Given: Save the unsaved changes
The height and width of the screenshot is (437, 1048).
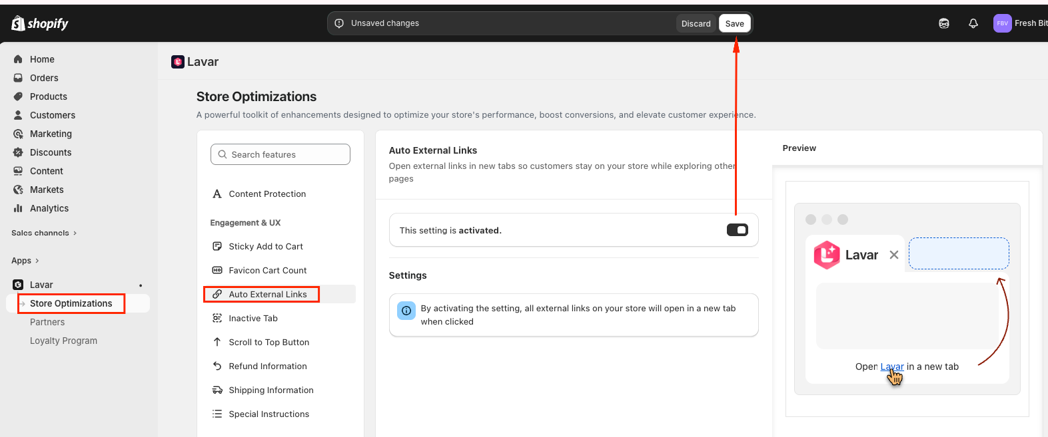Looking at the screenshot, I should click(x=735, y=23).
